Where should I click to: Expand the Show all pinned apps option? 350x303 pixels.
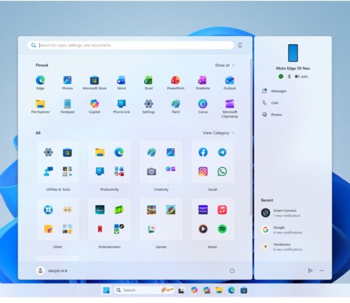[x=225, y=65]
